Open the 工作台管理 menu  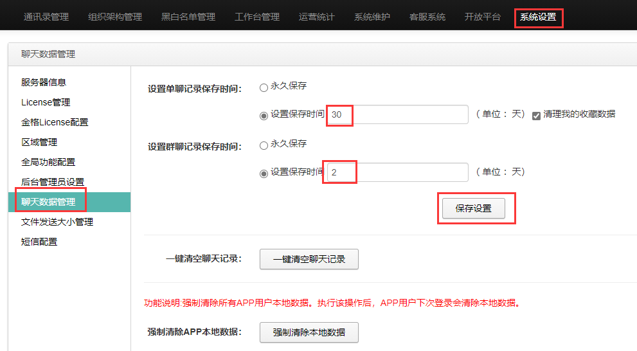pyautogui.click(x=256, y=17)
